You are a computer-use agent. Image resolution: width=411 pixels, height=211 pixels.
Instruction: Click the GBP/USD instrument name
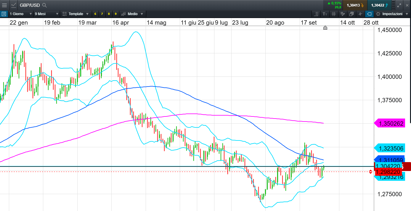pos(30,5)
